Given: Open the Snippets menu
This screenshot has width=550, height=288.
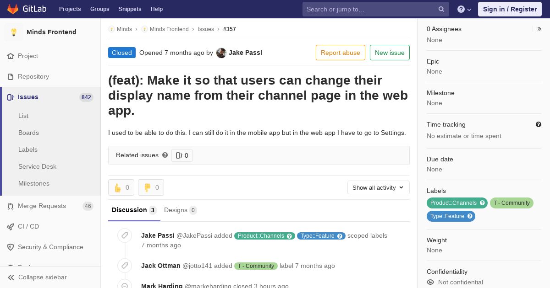Looking at the screenshot, I should pos(130,9).
